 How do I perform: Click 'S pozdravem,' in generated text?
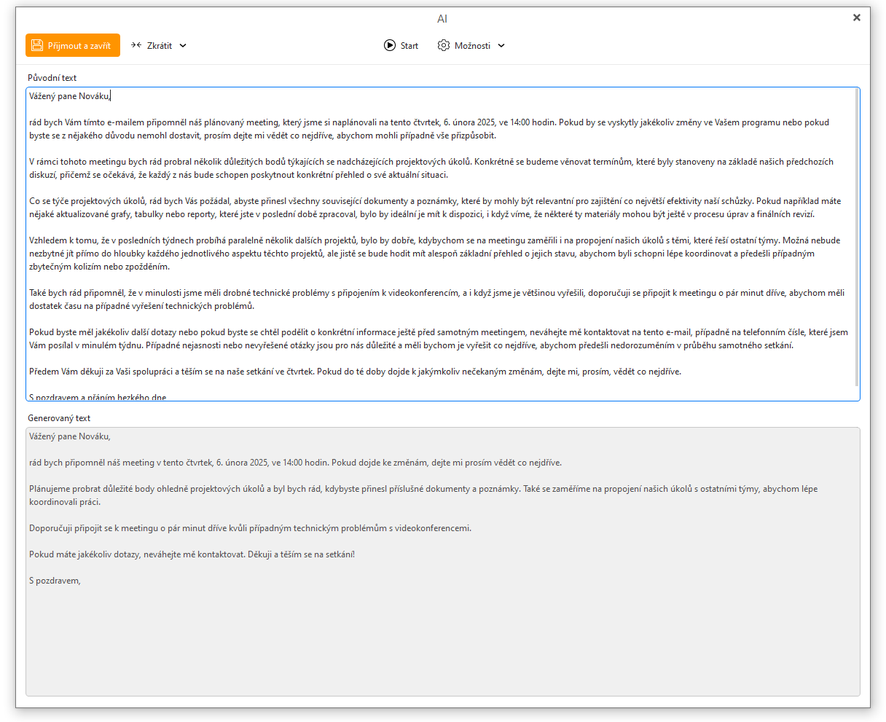(x=55, y=581)
